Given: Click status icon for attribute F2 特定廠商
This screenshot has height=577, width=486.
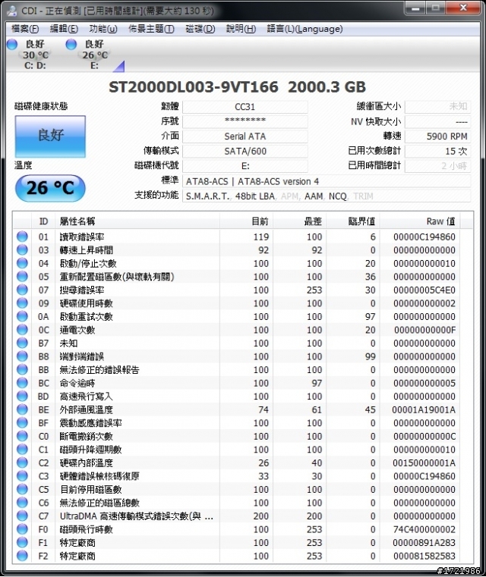Looking at the screenshot, I should click(22, 555).
